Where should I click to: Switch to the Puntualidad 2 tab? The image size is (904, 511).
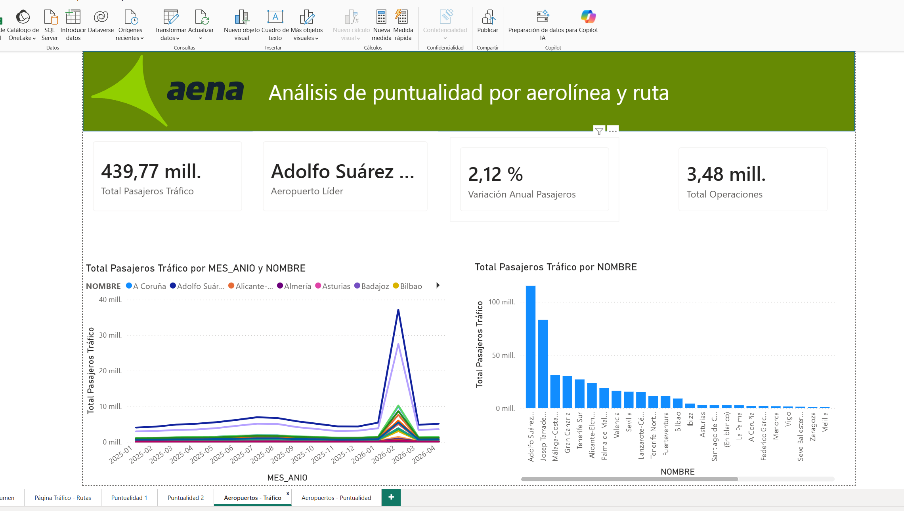185,498
